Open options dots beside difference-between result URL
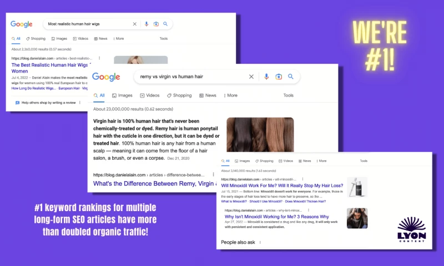The image size is (444, 266). pyautogui.click(x=213, y=175)
